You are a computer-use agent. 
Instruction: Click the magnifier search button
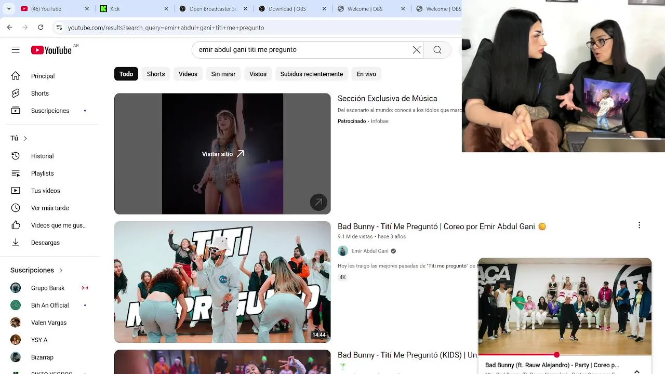(437, 50)
